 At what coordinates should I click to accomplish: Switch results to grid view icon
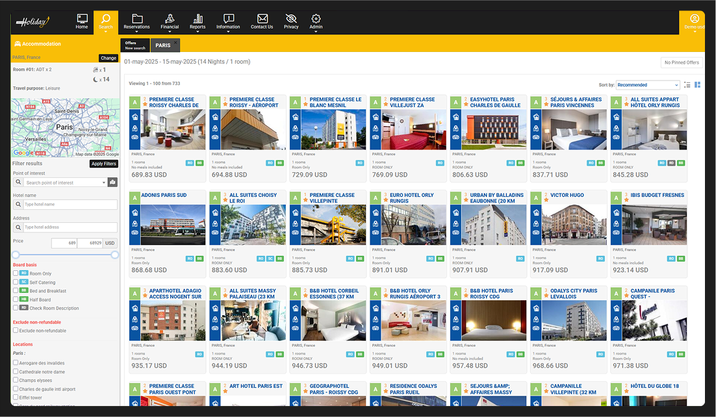point(698,85)
